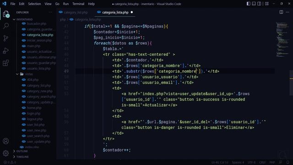Open editor More Actions ellipsis
The width and height of the screenshot is (293, 165).
point(288,12)
